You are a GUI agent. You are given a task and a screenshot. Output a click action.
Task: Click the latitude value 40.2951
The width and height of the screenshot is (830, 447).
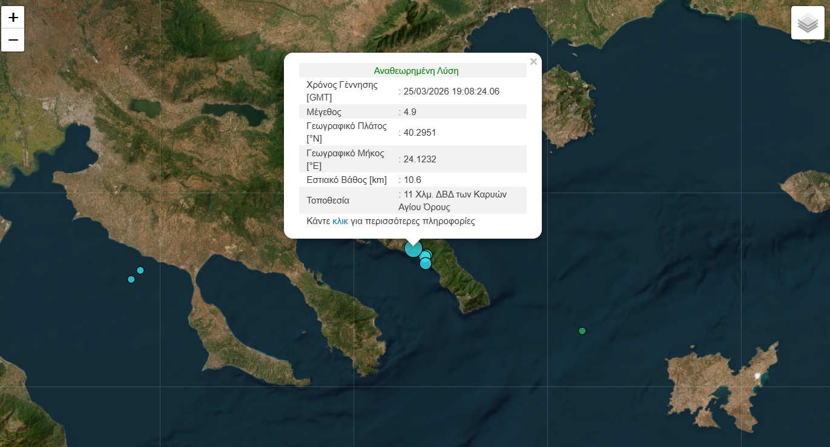(x=420, y=132)
